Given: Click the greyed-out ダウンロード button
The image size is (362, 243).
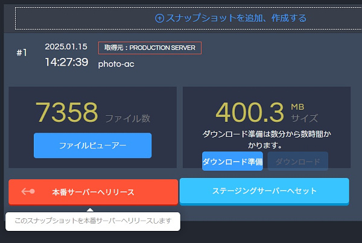Looking at the screenshot, I should (297, 162).
